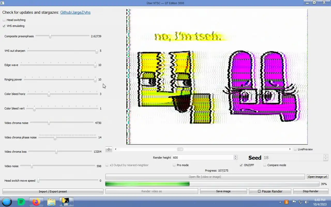This screenshot has height=207, width=331.
Task: Launch Firefox from the taskbar
Action: pyautogui.click(x=36, y=202)
